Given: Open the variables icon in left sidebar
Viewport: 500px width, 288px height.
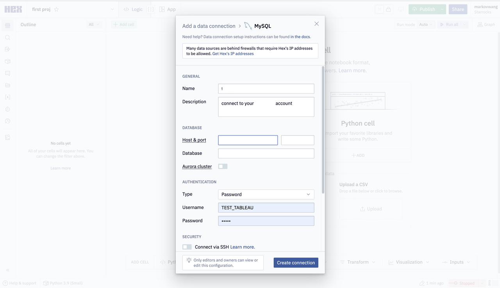Looking at the screenshot, I should 7,97.
